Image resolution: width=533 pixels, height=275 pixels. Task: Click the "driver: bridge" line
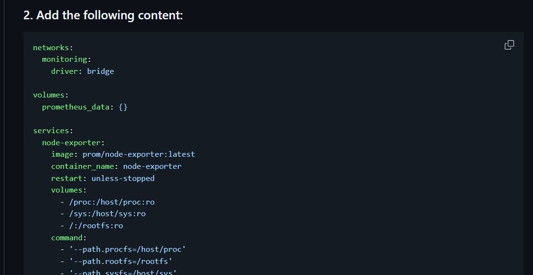82,71
